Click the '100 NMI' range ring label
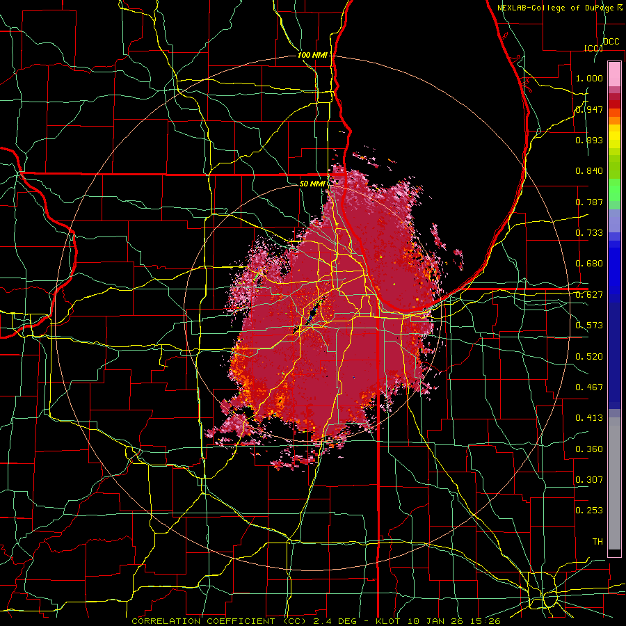Image resolution: width=626 pixels, height=626 pixels. pyautogui.click(x=312, y=55)
